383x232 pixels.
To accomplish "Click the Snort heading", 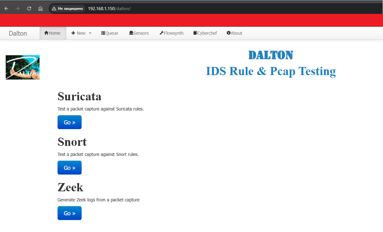I will [72, 142].
